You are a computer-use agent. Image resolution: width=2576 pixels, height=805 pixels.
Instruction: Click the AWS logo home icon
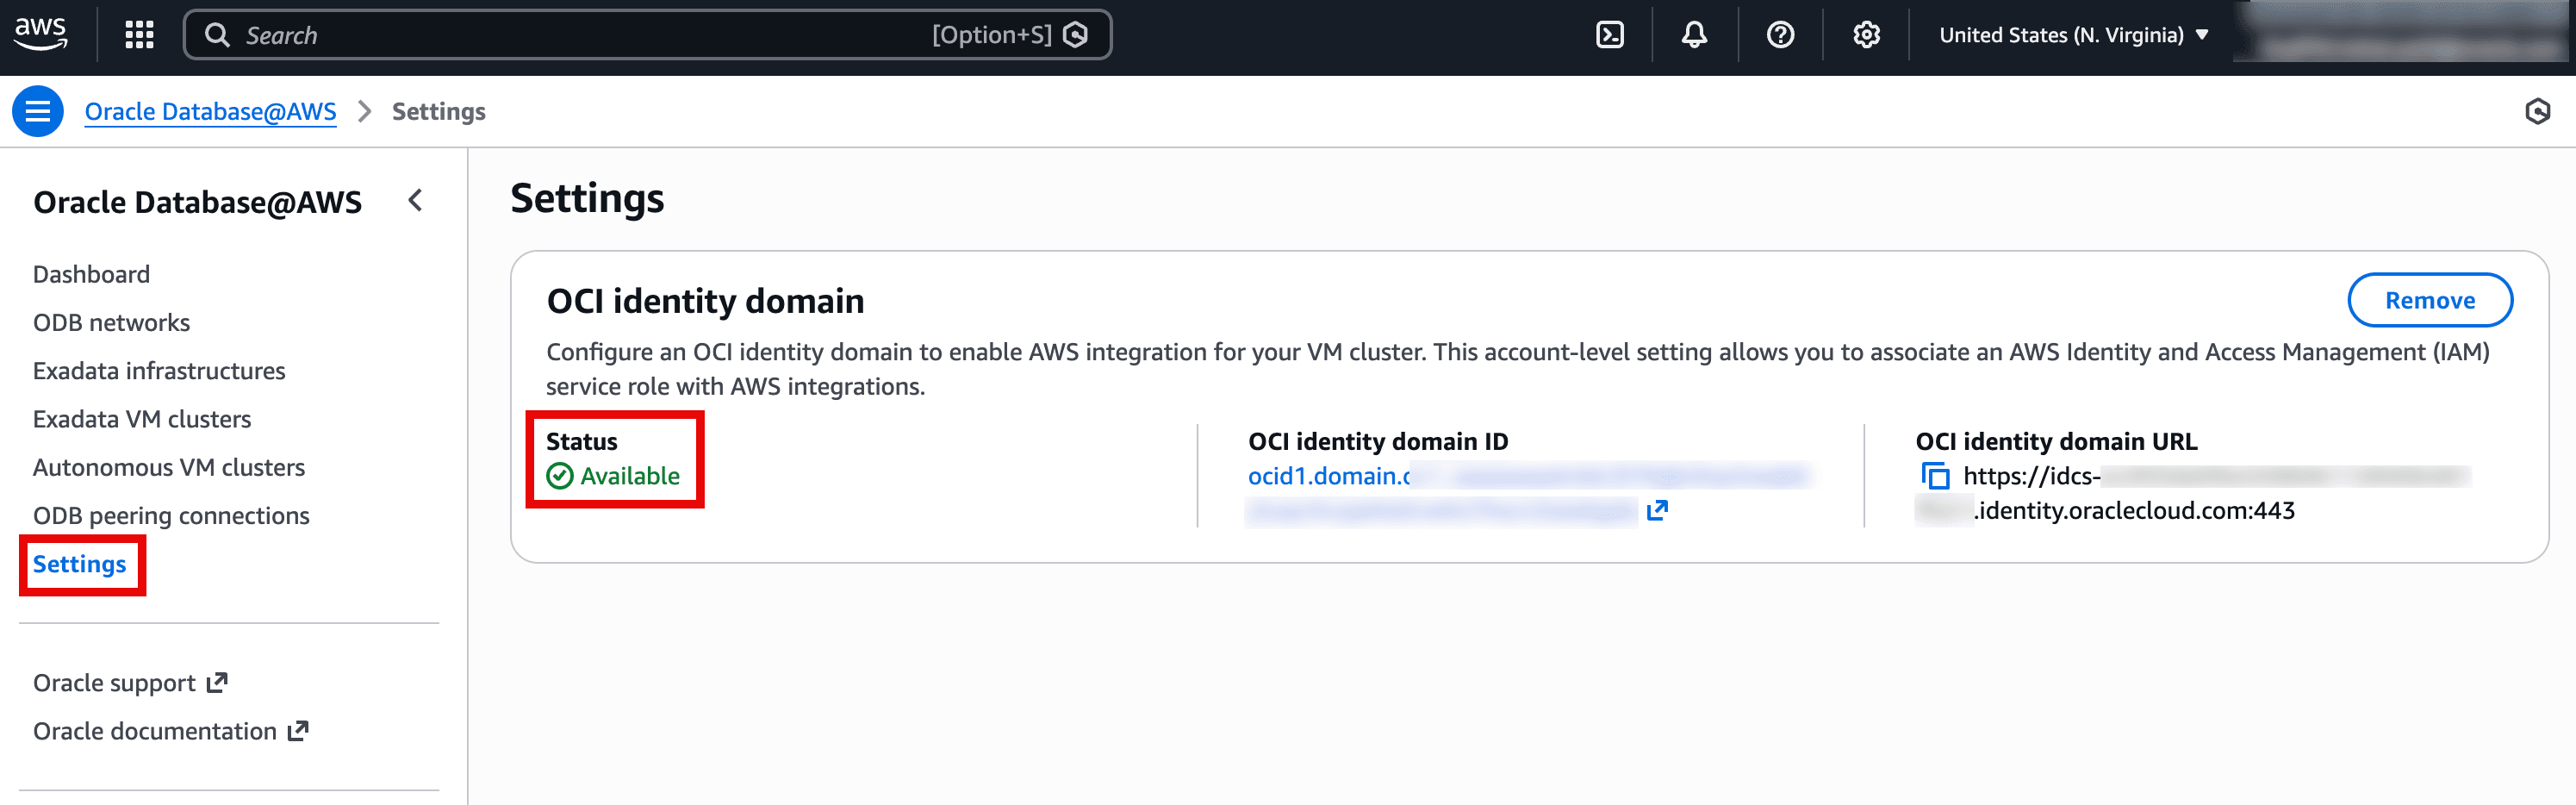[x=40, y=34]
